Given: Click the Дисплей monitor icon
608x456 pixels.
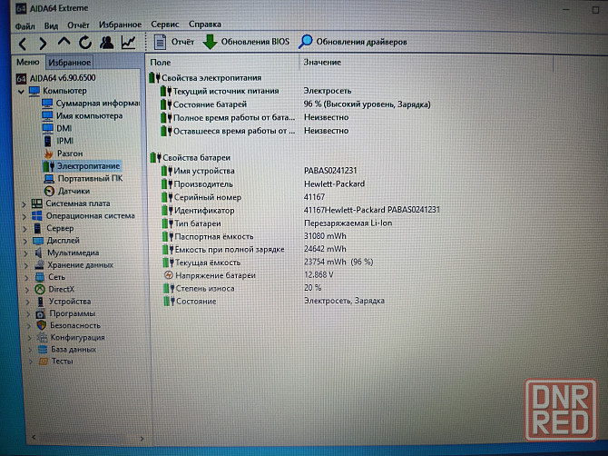Looking at the screenshot, I should [x=38, y=241].
